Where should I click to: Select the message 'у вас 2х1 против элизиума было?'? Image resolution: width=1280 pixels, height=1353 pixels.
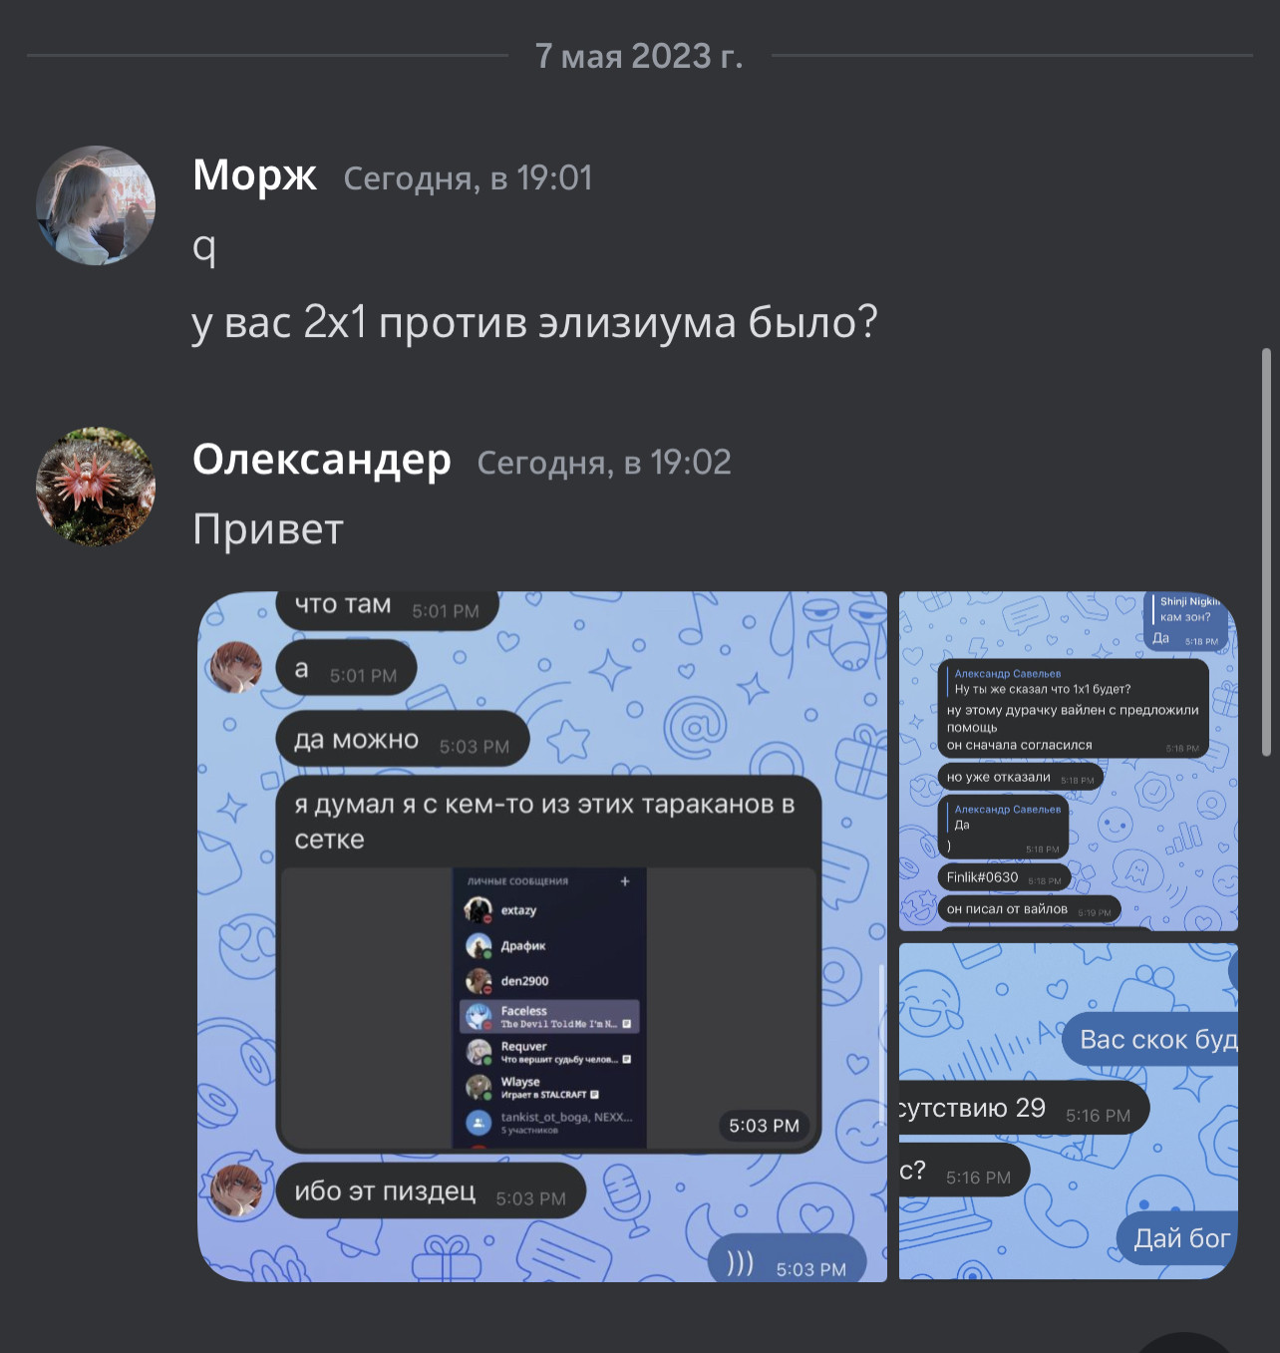click(534, 323)
